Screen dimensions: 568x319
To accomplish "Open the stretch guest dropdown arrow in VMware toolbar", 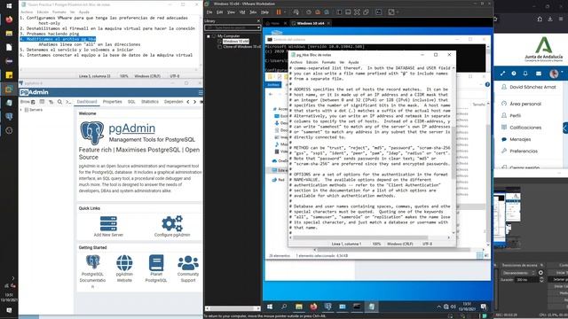I will click(398, 12).
